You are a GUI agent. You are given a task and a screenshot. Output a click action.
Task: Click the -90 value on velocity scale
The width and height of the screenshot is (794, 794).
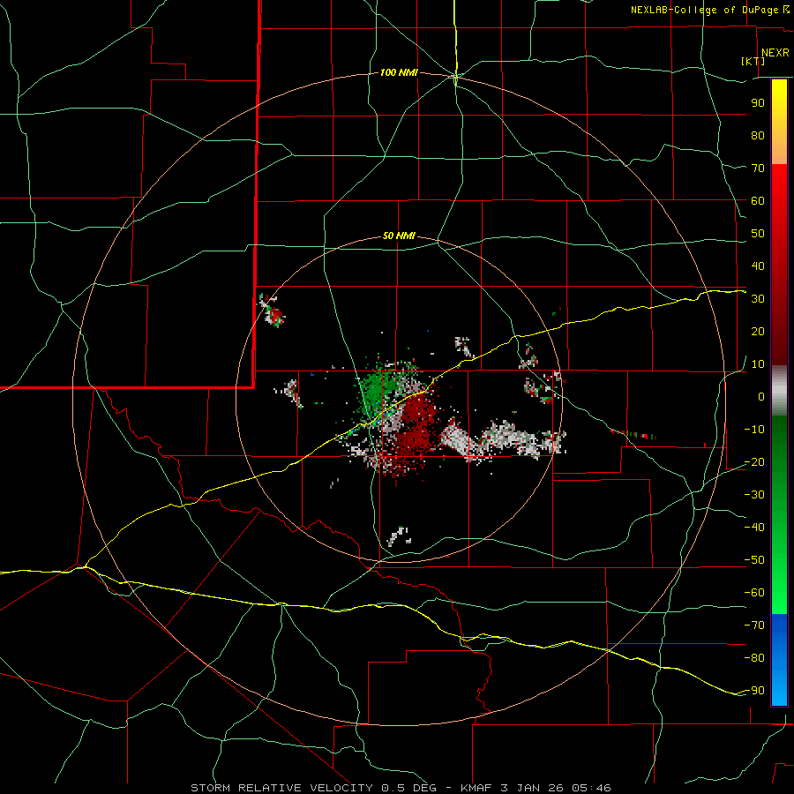click(754, 691)
